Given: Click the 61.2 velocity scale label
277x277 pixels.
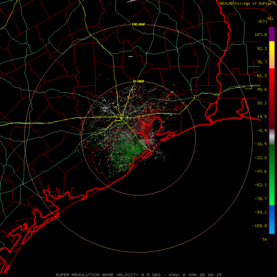Looking at the screenshot, I should tap(262, 76).
